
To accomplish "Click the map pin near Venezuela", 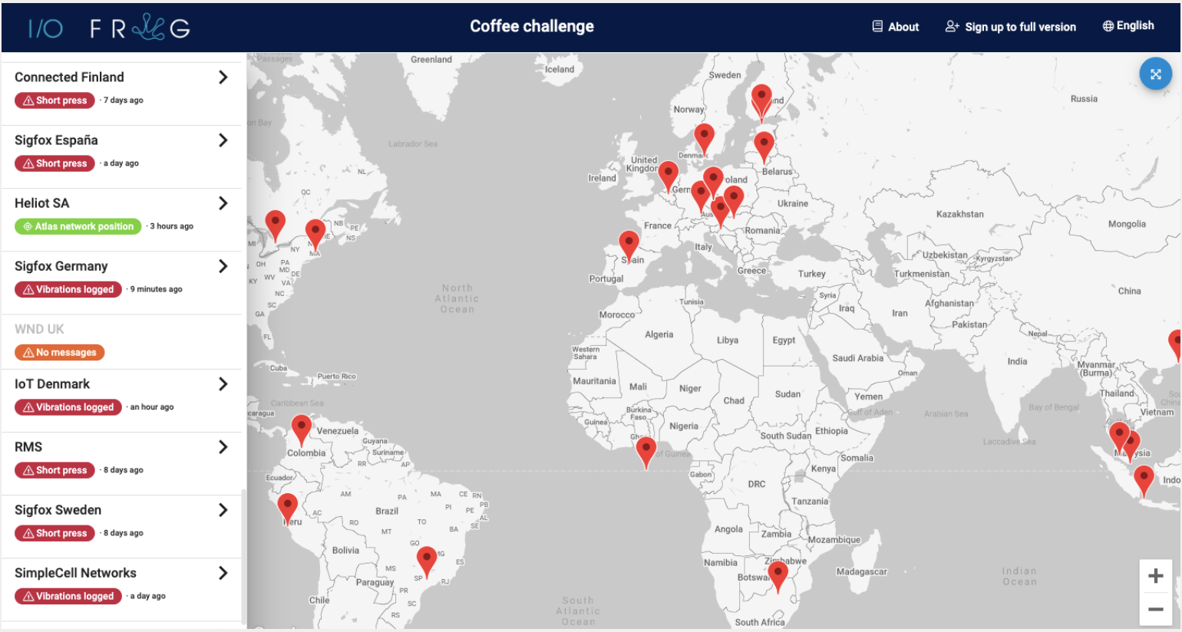I will (x=302, y=430).
